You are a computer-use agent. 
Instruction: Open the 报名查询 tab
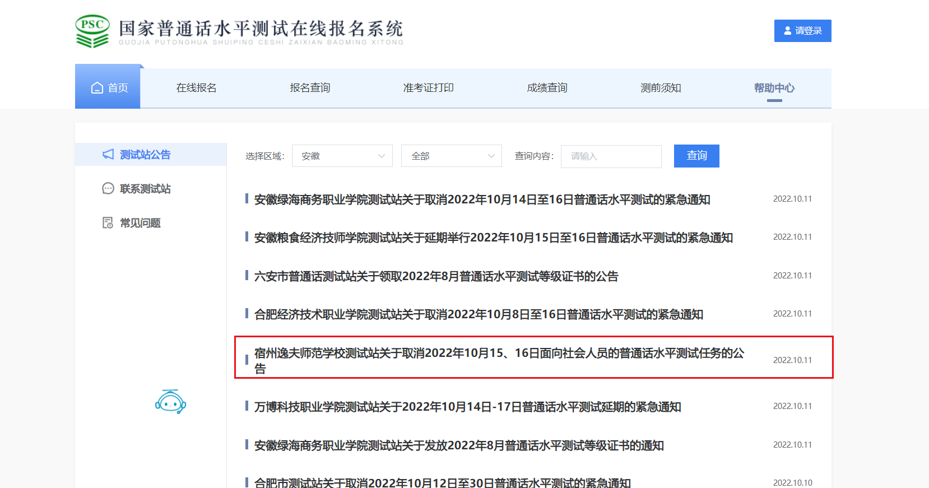pos(310,88)
